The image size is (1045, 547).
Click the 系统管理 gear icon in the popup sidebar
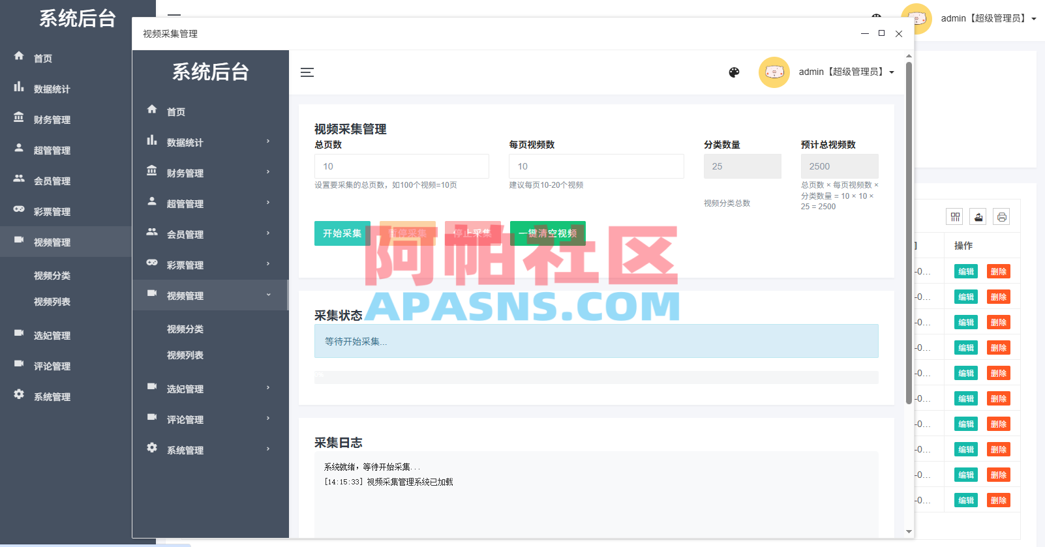pyautogui.click(x=152, y=447)
